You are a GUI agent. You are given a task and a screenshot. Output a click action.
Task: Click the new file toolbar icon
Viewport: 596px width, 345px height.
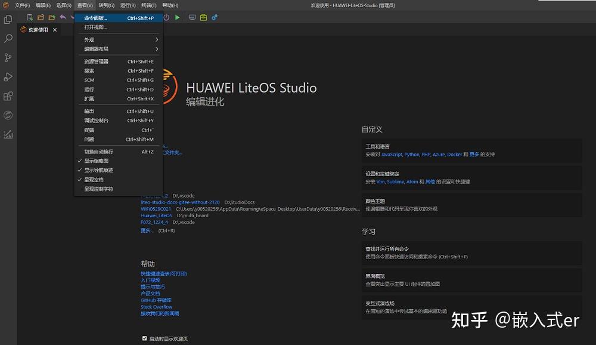[x=30, y=17]
